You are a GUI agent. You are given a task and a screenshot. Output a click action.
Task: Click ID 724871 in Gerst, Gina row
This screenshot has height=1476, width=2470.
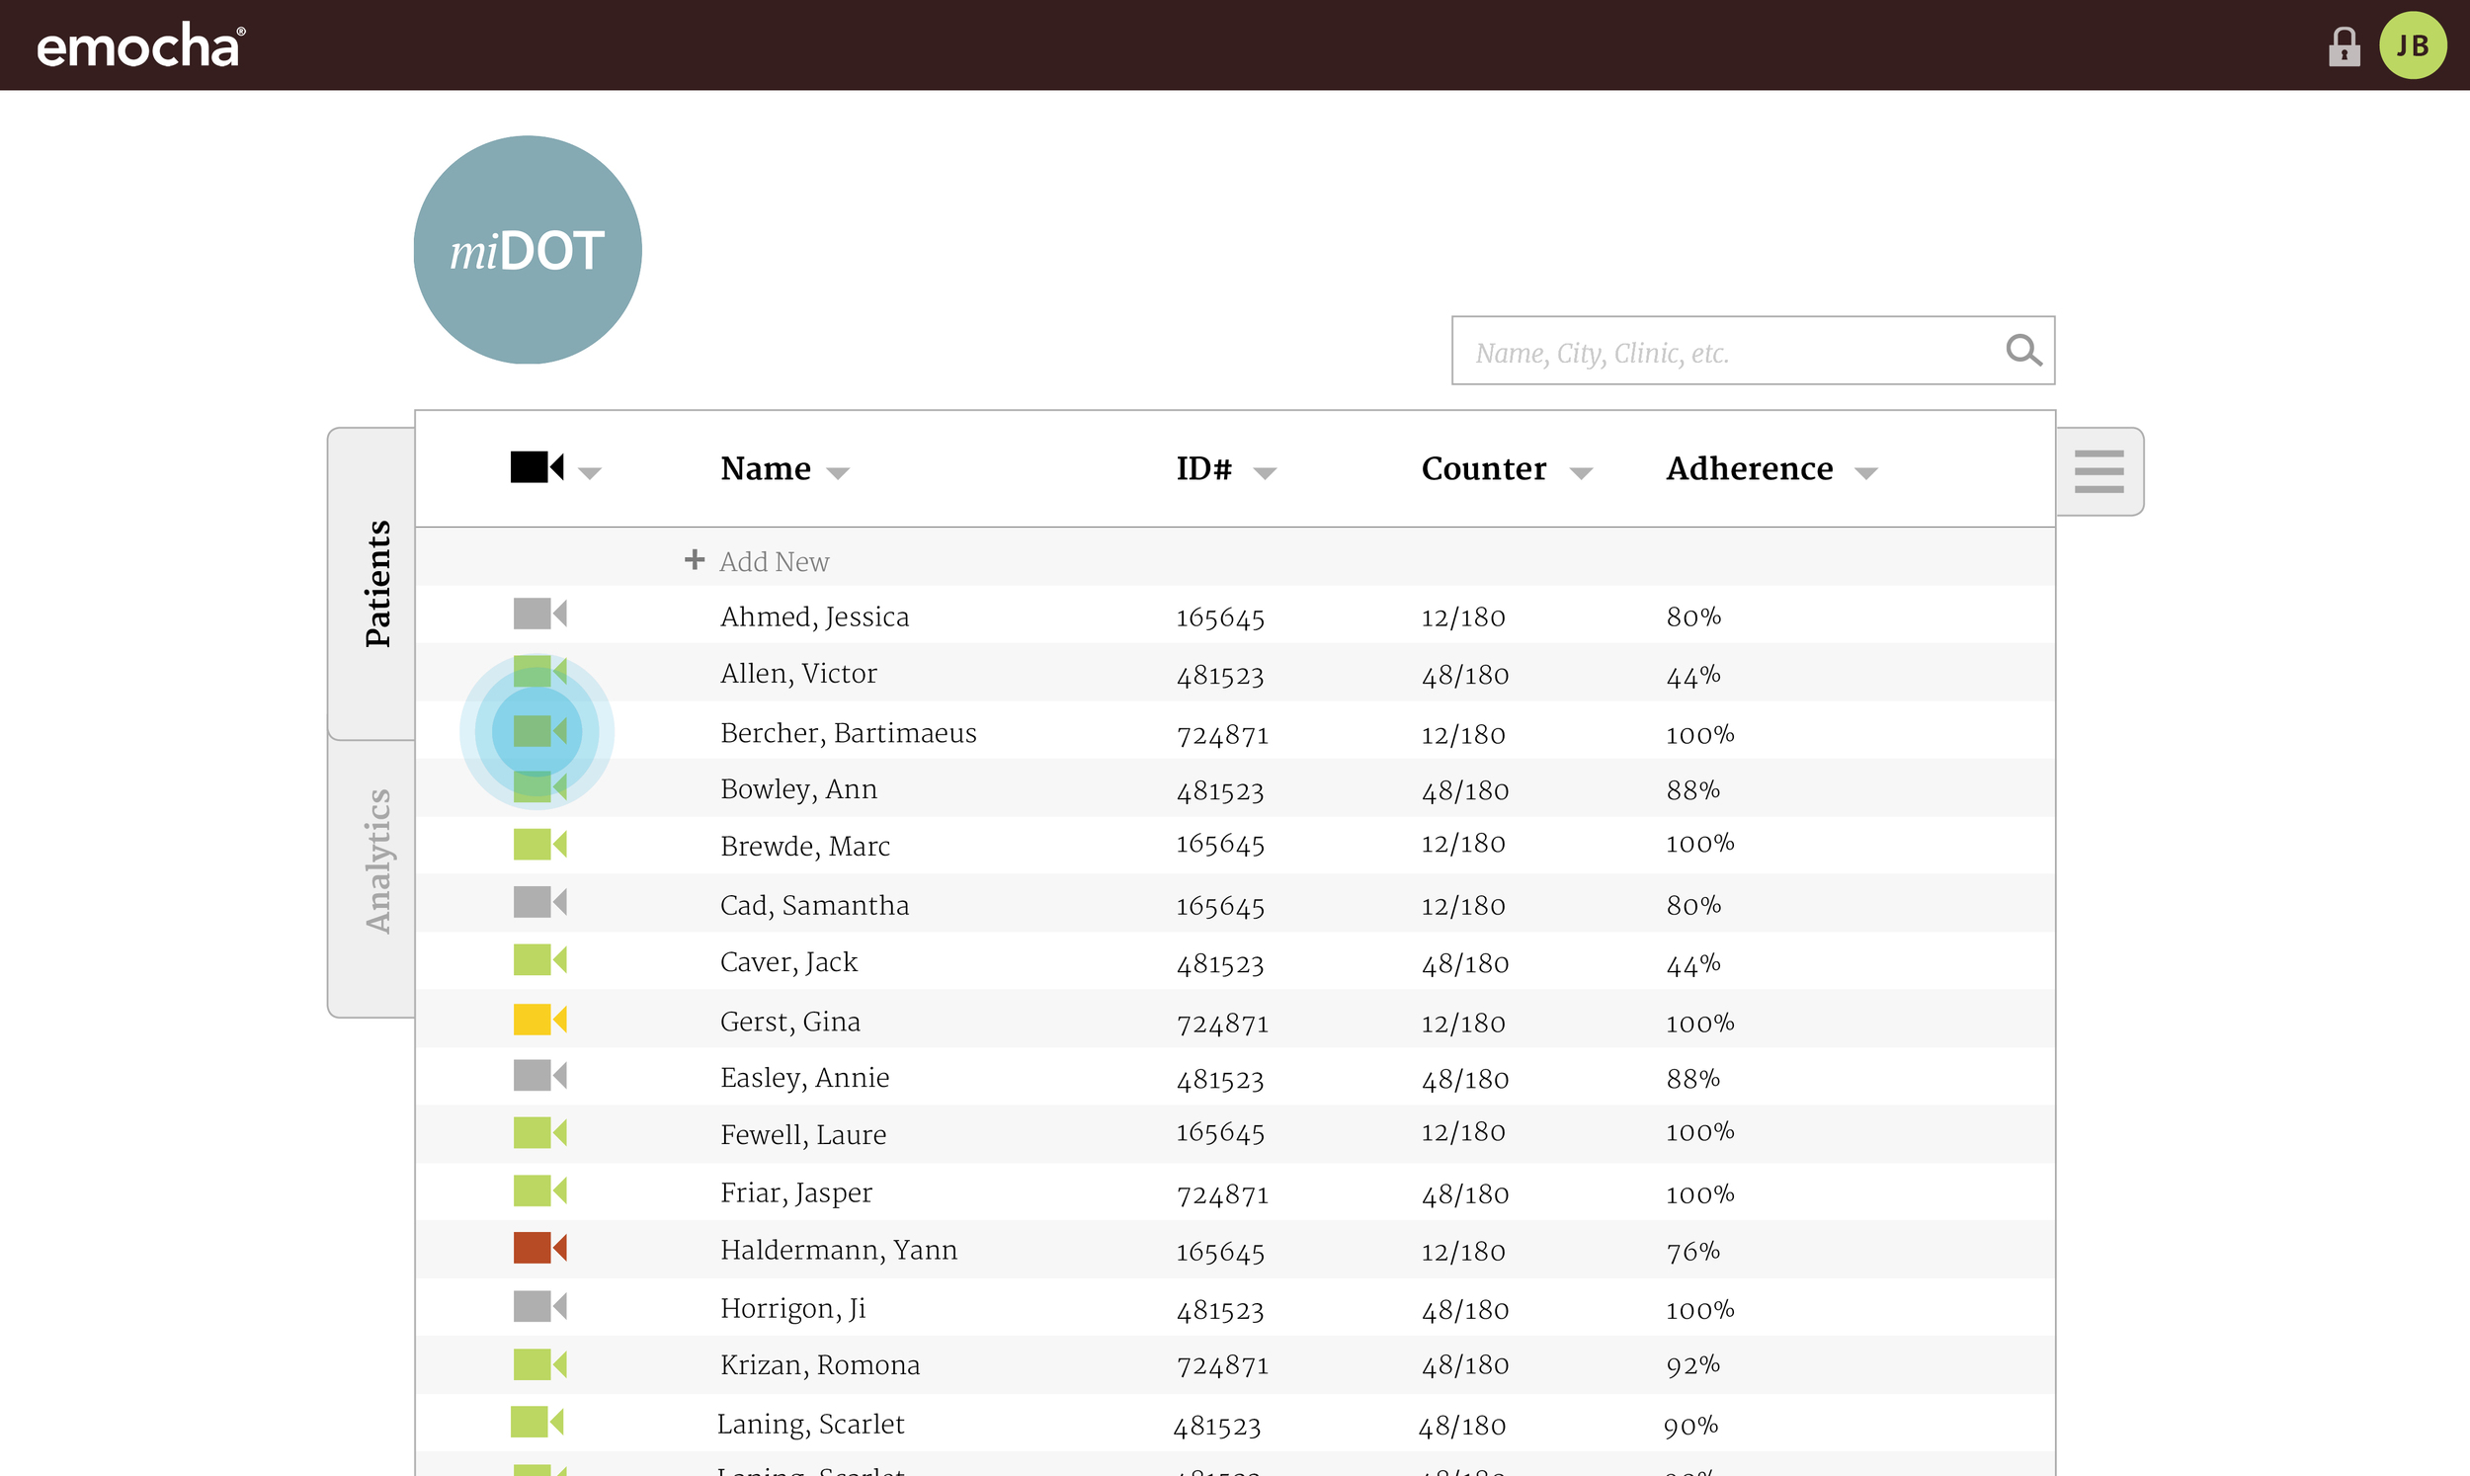coord(1222,1024)
